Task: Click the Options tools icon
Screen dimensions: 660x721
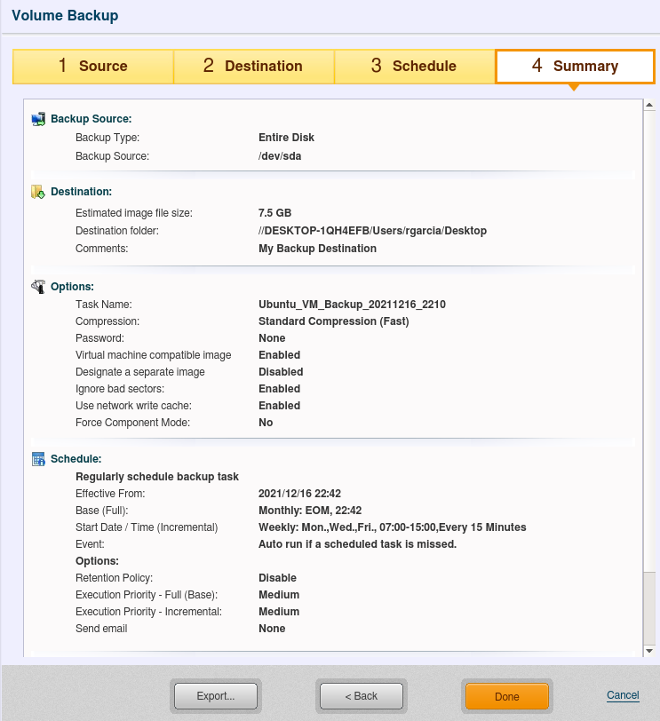Action: 38,287
